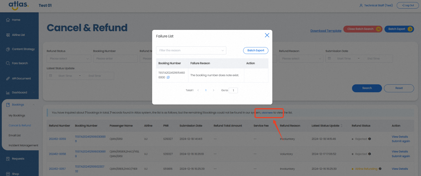421x176 pixels.
Task: Open the 'Filter the reason' dropdown
Action: (x=191, y=50)
